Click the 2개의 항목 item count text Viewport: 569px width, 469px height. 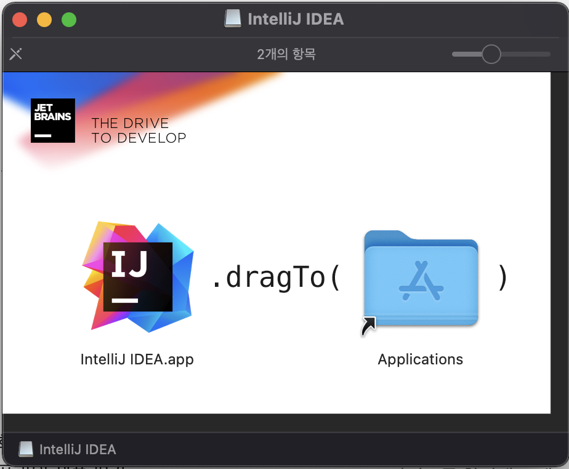click(286, 54)
